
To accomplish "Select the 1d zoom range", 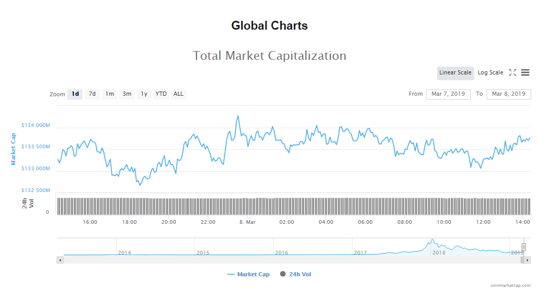I will [x=75, y=94].
